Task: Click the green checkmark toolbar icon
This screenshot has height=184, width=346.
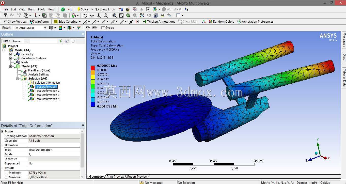Action: (x=63, y=9)
